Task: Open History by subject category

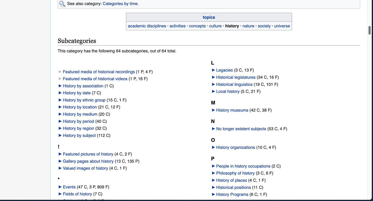Action: coord(79,135)
